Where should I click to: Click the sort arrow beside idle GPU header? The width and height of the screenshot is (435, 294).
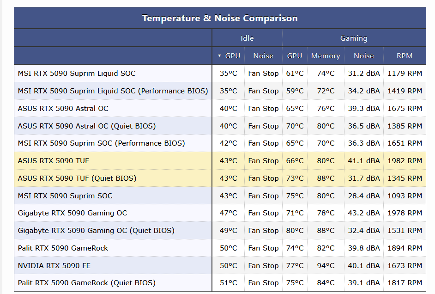[x=219, y=56]
